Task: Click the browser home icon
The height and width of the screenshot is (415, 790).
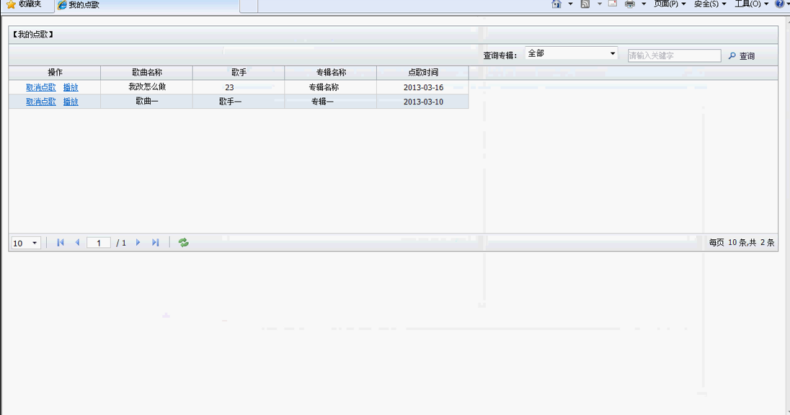Action: click(x=556, y=4)
